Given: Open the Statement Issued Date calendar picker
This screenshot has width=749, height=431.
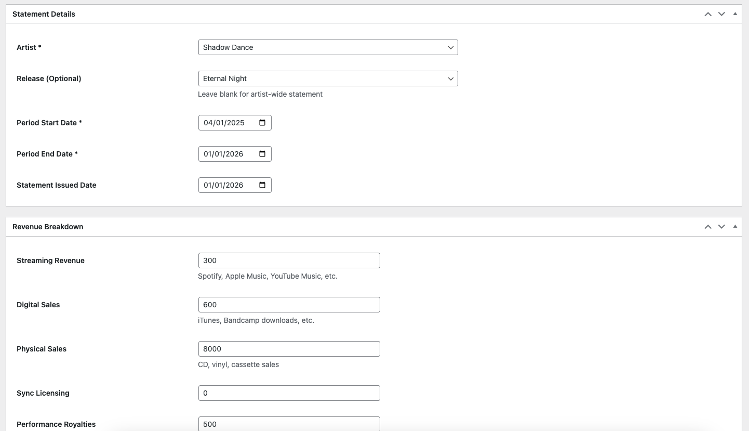Looking at the screenshot, I should point(262,185).
